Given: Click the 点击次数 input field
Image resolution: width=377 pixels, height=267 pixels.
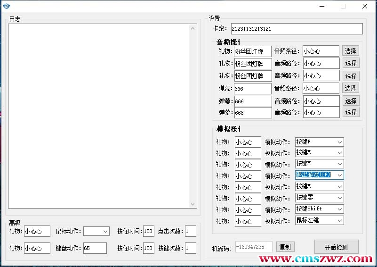Looking at the screenshot, I should point(190,231).
